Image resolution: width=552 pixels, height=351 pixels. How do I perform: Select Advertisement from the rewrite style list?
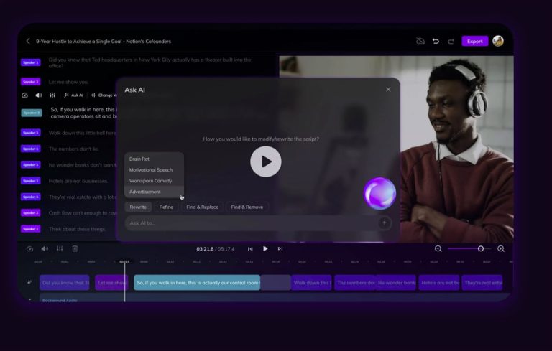[145, 192]
